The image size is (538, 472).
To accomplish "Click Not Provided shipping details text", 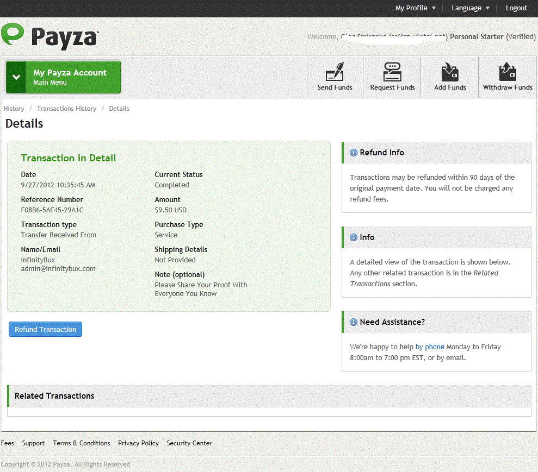I will (175, 260).
